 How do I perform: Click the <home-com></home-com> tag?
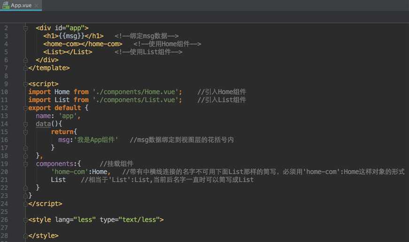point(83,44)
